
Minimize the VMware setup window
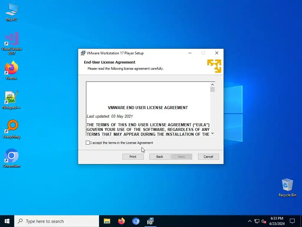click(x=190, y=53)
